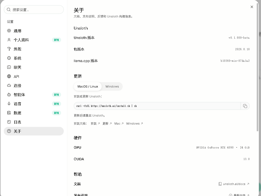Open the 更新 documentation link
Viewport: 261px width, 196px height.
107,124
